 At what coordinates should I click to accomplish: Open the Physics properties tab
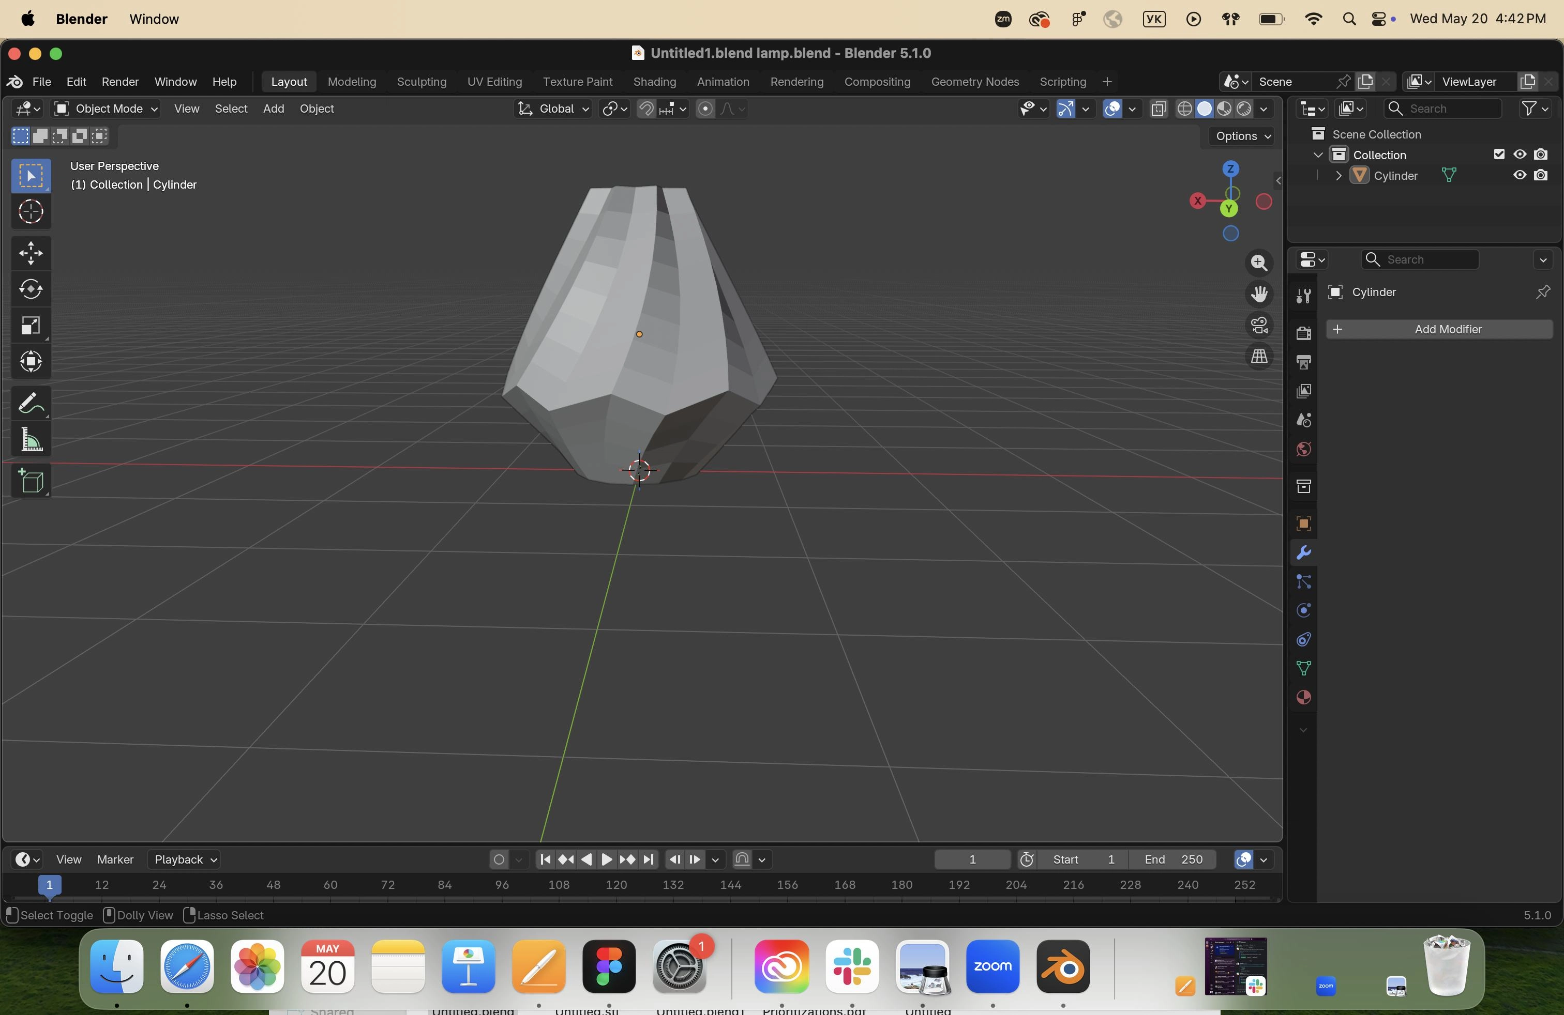tap(1304, 610)
